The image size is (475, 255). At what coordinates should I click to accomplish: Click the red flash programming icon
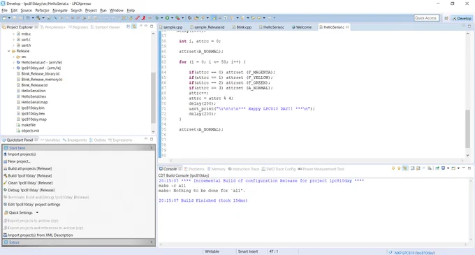point(138,18)
